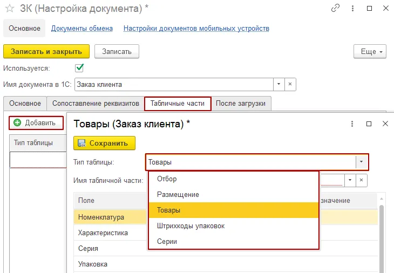The image size is (394, 273).
Task: Open the Еще dropdown menu
Action: pyautogui.click(x=370, y=51)
